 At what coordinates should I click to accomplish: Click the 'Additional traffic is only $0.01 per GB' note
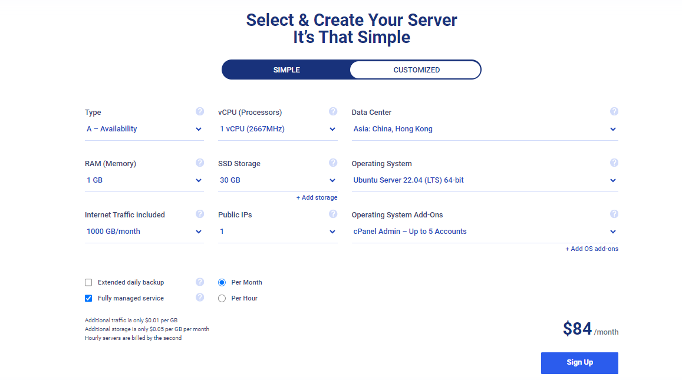pyautogui.click(x=131, y=320)
